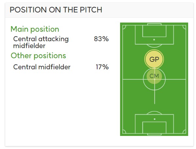Click the top penalty spot on pitch
196x149 pixels.
154,40
